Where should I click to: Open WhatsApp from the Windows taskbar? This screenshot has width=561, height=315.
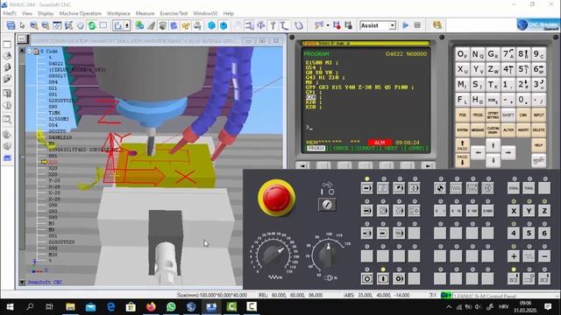tap(171, 307)
